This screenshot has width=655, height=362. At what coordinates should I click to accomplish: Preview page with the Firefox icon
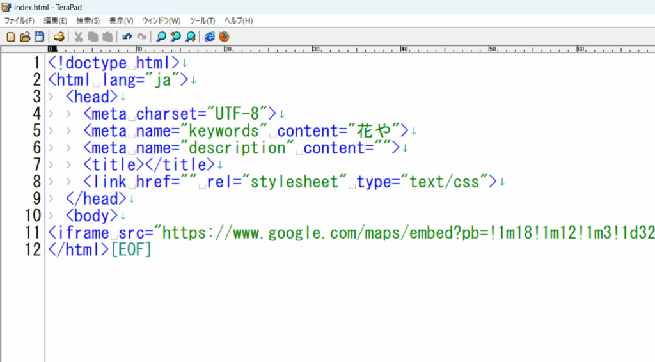[x=224, y=36]
